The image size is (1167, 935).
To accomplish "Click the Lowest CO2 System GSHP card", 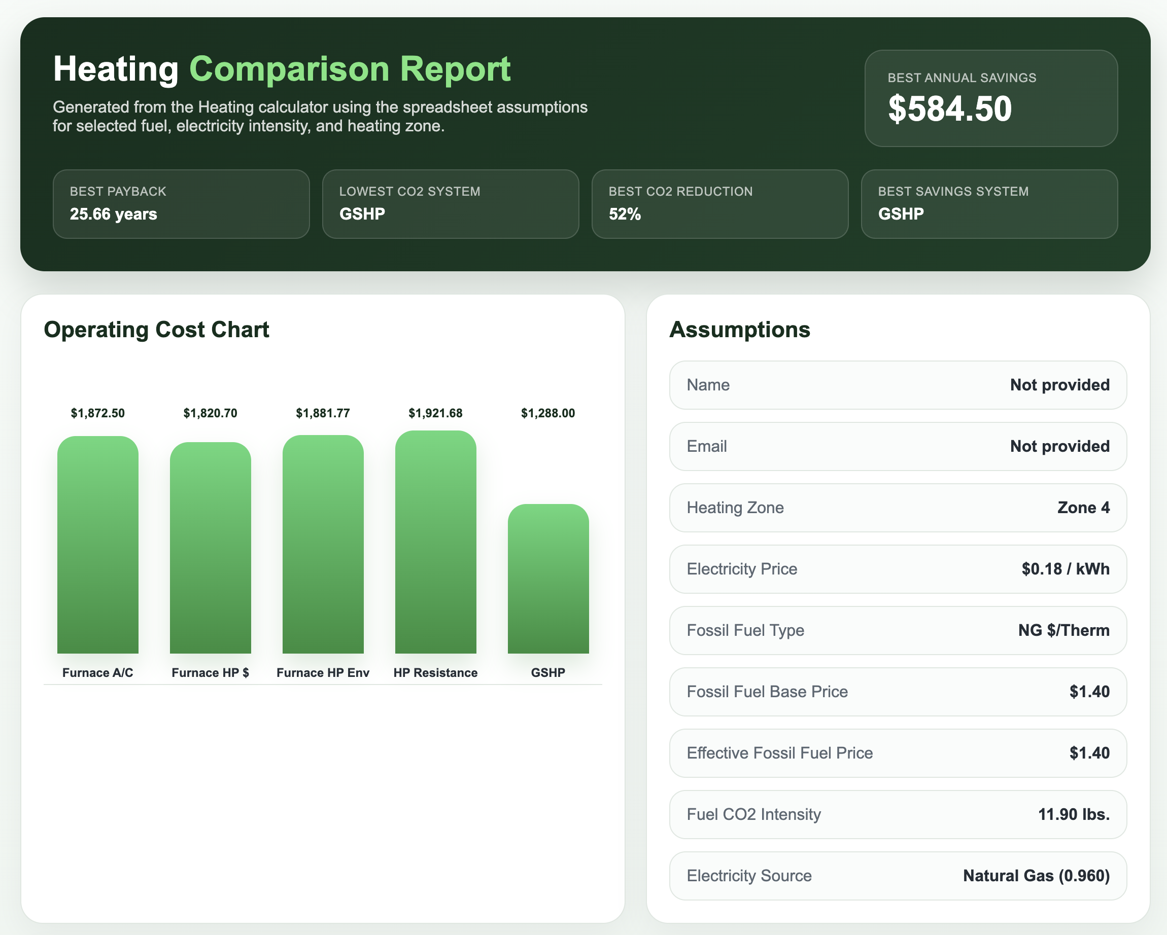I will point(451,204).
